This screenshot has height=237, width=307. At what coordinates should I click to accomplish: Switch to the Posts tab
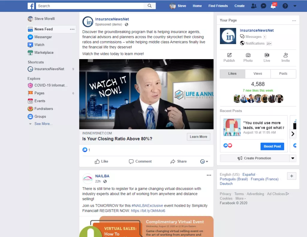tap(283, 73)
